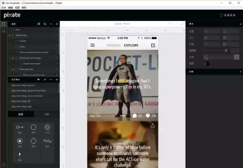Toggle the clipping switch in properties panel
This screenshot has width=243, height=168.
click(206, 64)
